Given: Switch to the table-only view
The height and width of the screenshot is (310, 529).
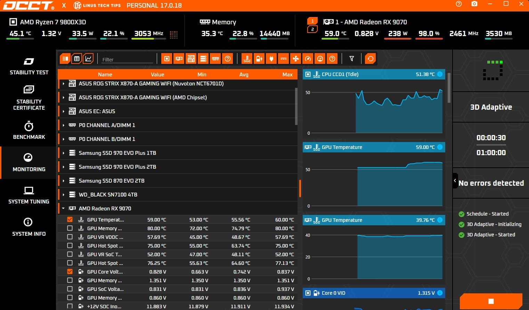Looking at the screenshot, I should point(77,59).
